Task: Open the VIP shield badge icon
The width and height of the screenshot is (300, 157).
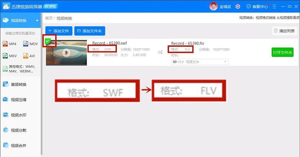Action: point(238,7)
